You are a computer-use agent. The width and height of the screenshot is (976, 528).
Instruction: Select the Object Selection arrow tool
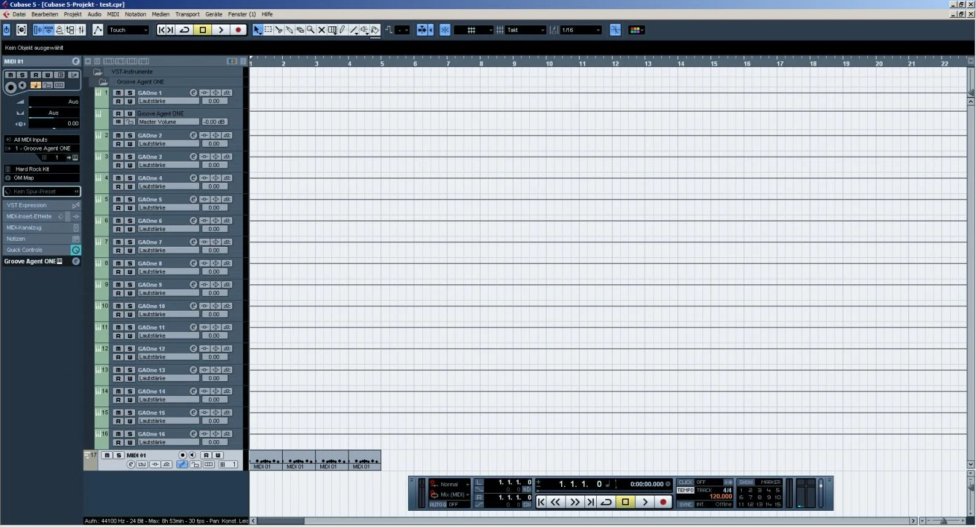(x=258, y=30)
